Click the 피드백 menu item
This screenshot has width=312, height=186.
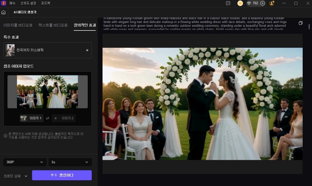[x=46, y=3]
